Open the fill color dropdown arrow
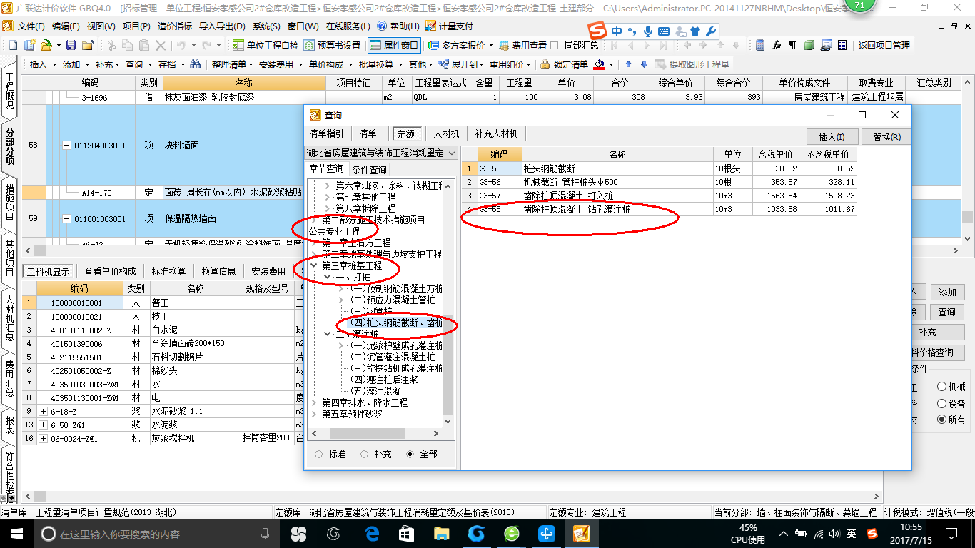Viewport: 975px width, 548px height. point(612,64)
